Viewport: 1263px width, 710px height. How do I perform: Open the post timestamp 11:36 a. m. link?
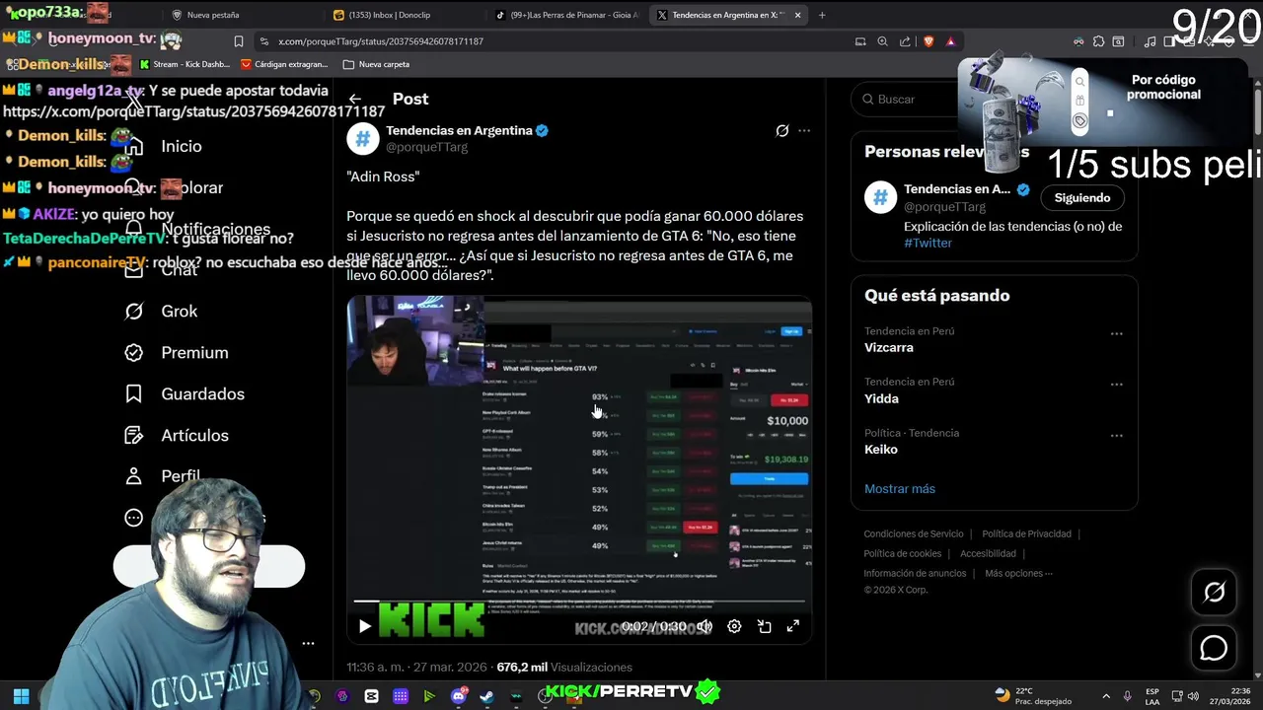click(418, 668)
